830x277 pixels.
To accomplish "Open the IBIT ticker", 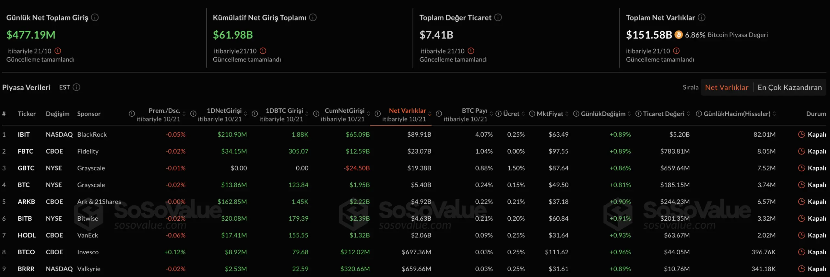I will (x=24, y=134).
